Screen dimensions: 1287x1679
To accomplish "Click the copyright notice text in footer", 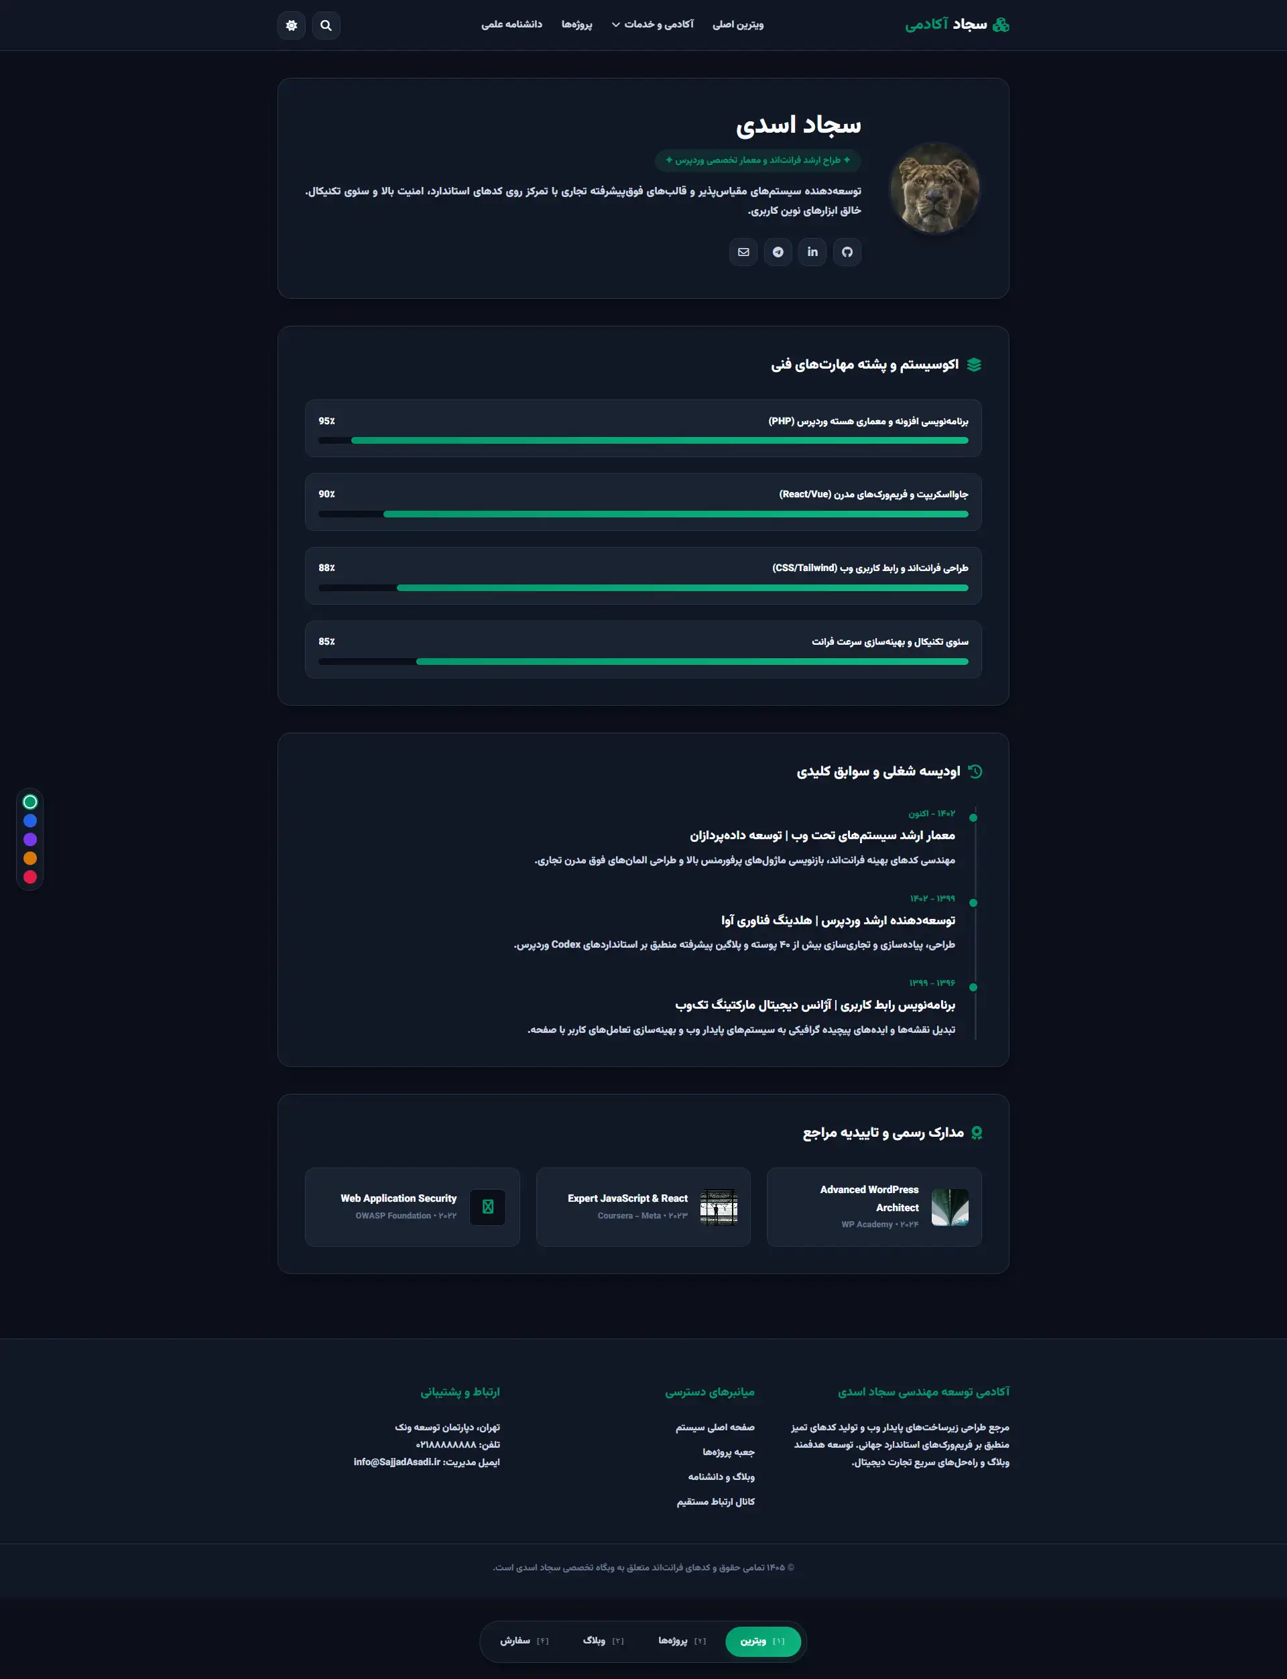I will click(643, 1567).
